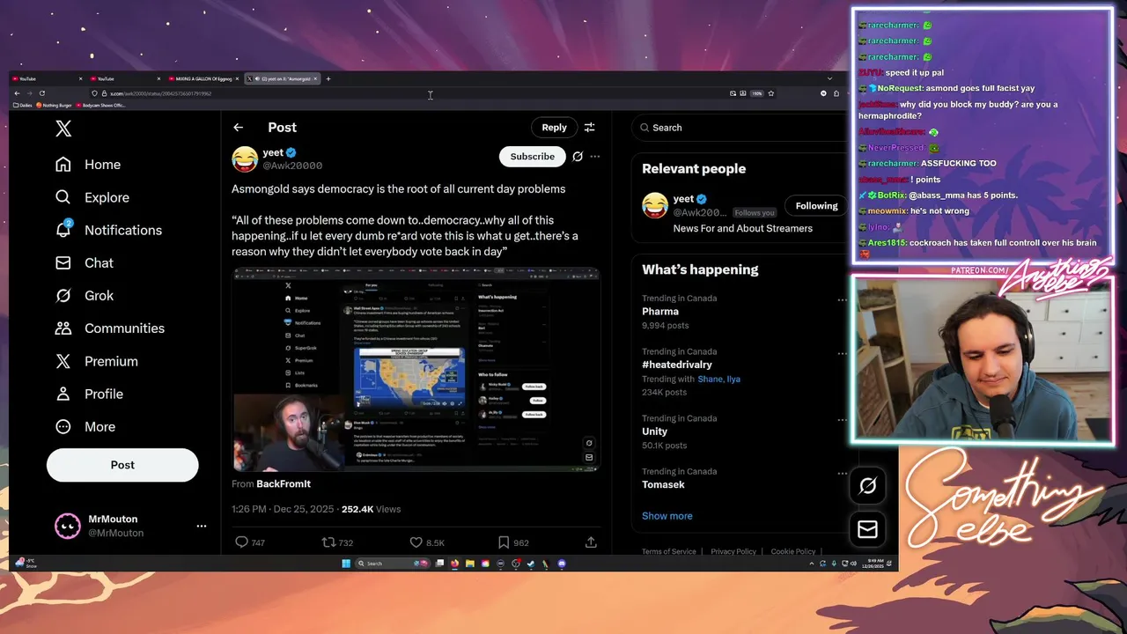
Task: Switch to the first YouTube tab
Action: [47, 78]
